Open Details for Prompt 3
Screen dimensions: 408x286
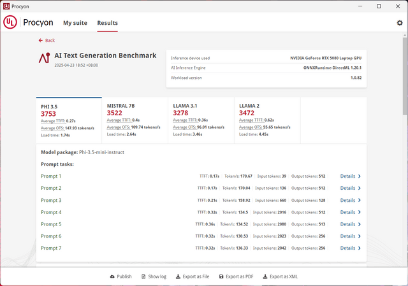tap(350, 200)
